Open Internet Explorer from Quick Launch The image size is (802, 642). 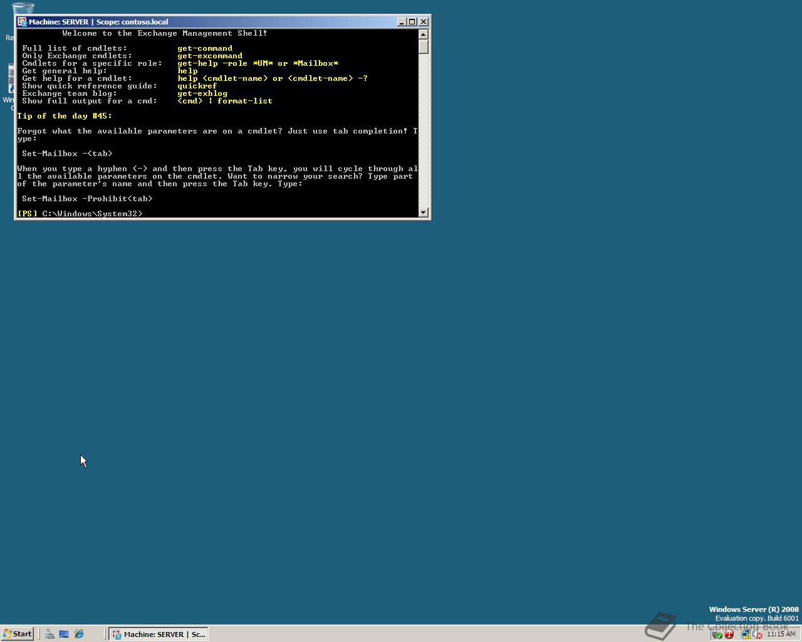79,634
